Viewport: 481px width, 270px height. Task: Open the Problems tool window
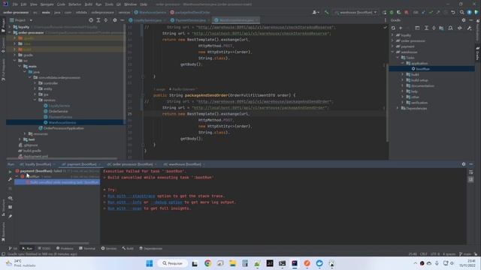[65, 248]
